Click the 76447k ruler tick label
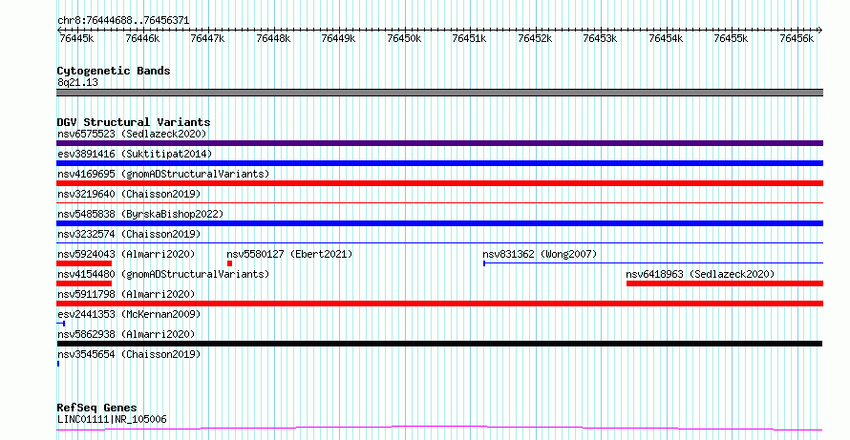The width and height of the screenshot is (850, 440). [207, 38]
